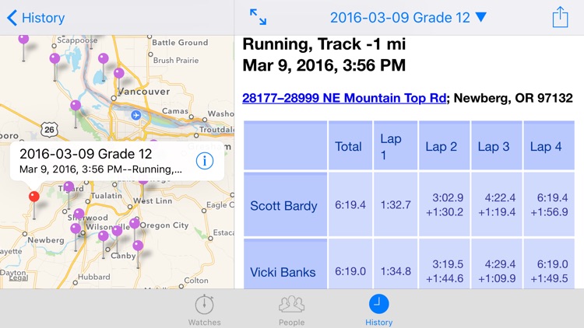Go back with History chevron
Screen dimensions: 584x328
coord(35,17)
